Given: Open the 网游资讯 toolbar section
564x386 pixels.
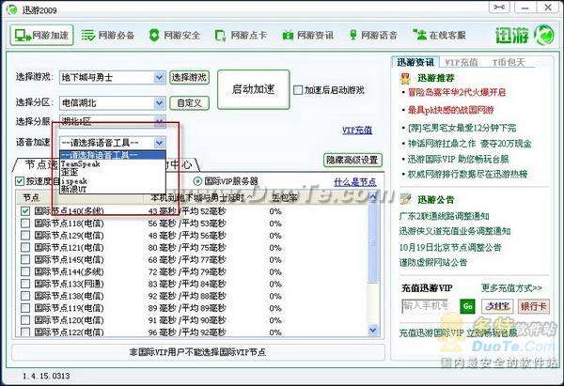Looking at the screenshot, I should tap(308, 36).
